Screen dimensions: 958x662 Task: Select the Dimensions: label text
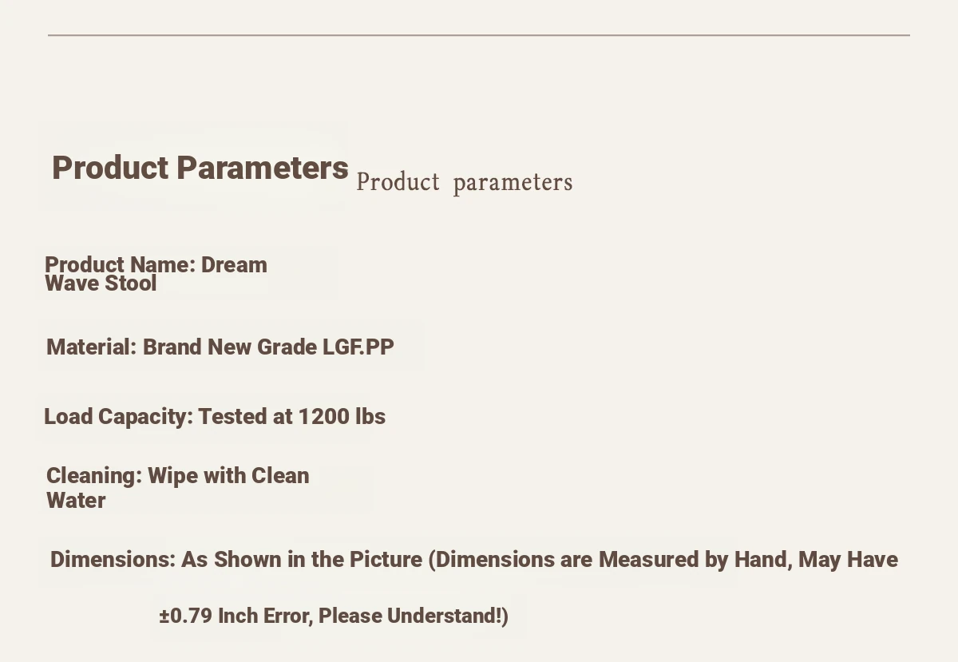[x=113, y=559]
